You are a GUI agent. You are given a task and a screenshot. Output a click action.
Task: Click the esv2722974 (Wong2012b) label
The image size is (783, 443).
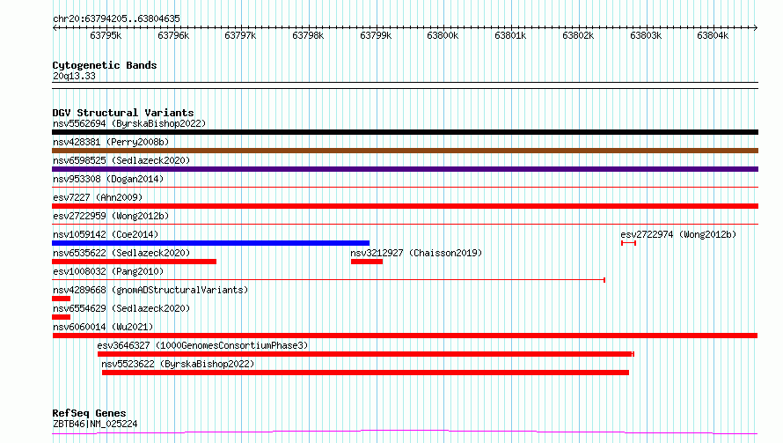point(678,234)
